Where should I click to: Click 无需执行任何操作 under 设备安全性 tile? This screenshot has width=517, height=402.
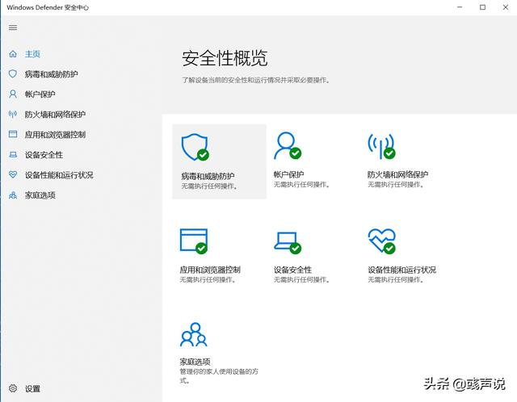coord(301,280)
